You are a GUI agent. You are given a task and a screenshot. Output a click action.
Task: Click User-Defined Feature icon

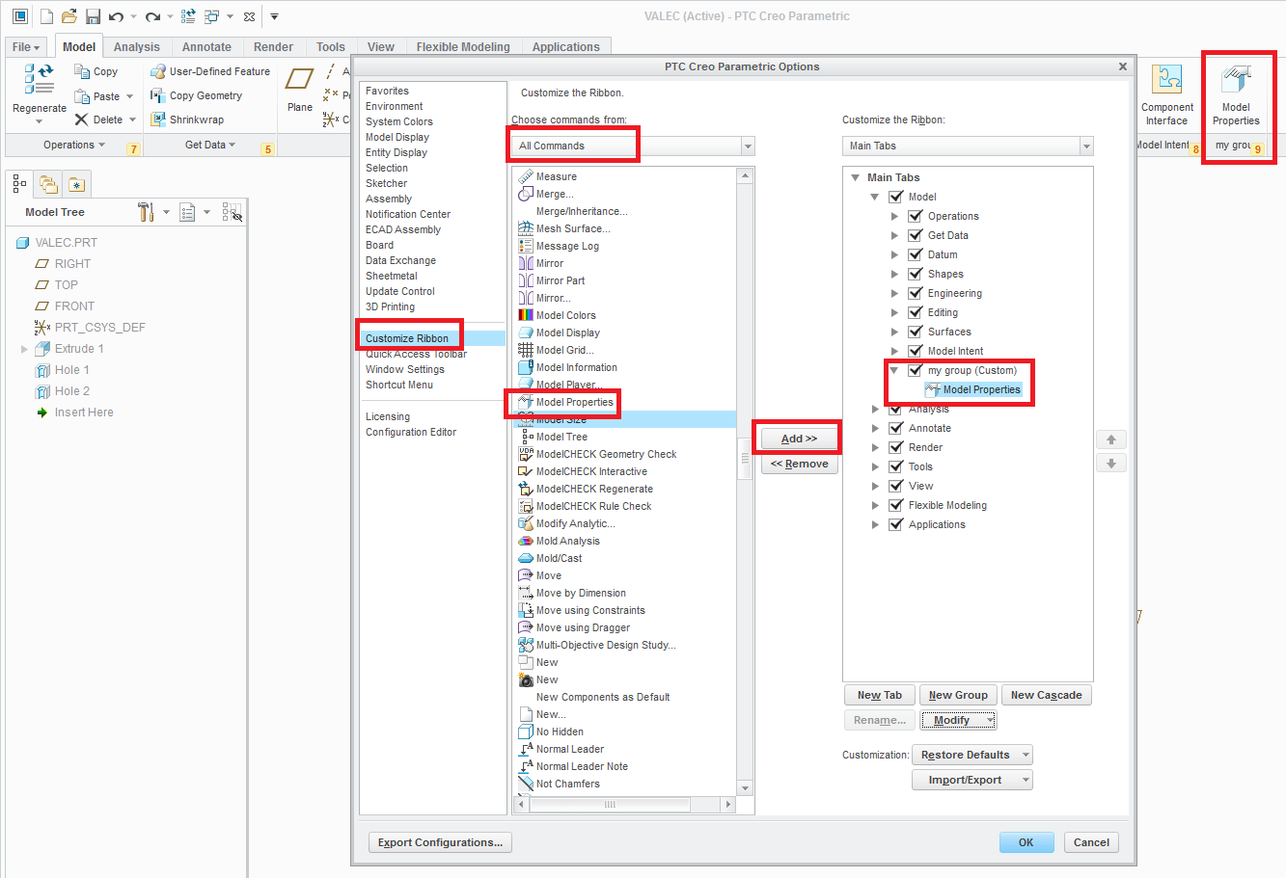point(158,71)
